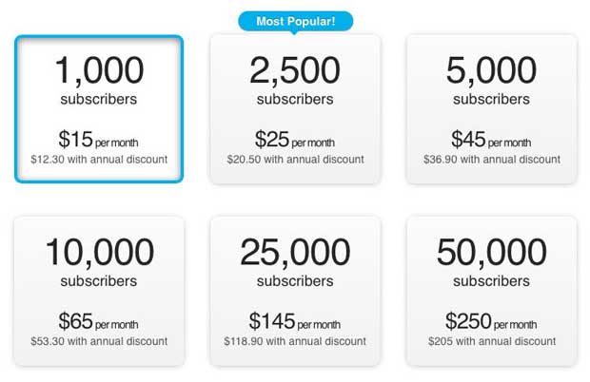590x382 pixels.
Task: Select the 50,000 subscribers plan
Action: [491, 291]
